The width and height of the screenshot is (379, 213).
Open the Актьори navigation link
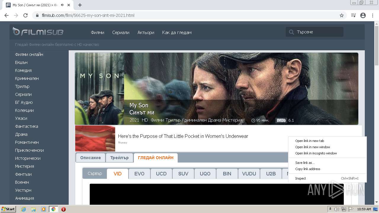pos(146,33)
